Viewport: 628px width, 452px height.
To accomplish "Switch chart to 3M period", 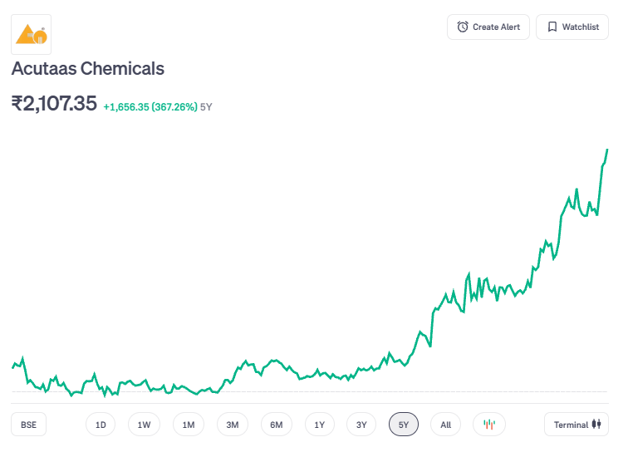I will click(x=233, y=425).
